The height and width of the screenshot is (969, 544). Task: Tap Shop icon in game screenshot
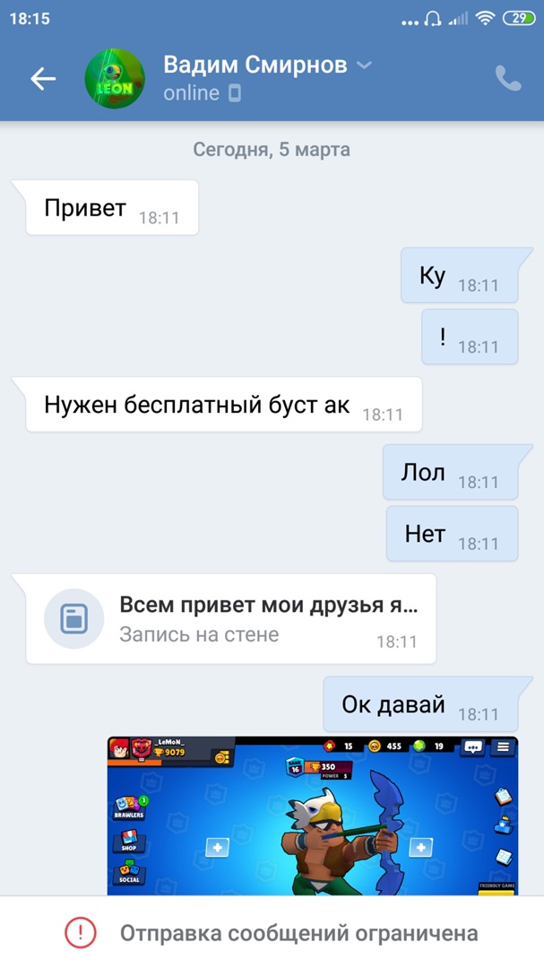(x=129, y=841)
